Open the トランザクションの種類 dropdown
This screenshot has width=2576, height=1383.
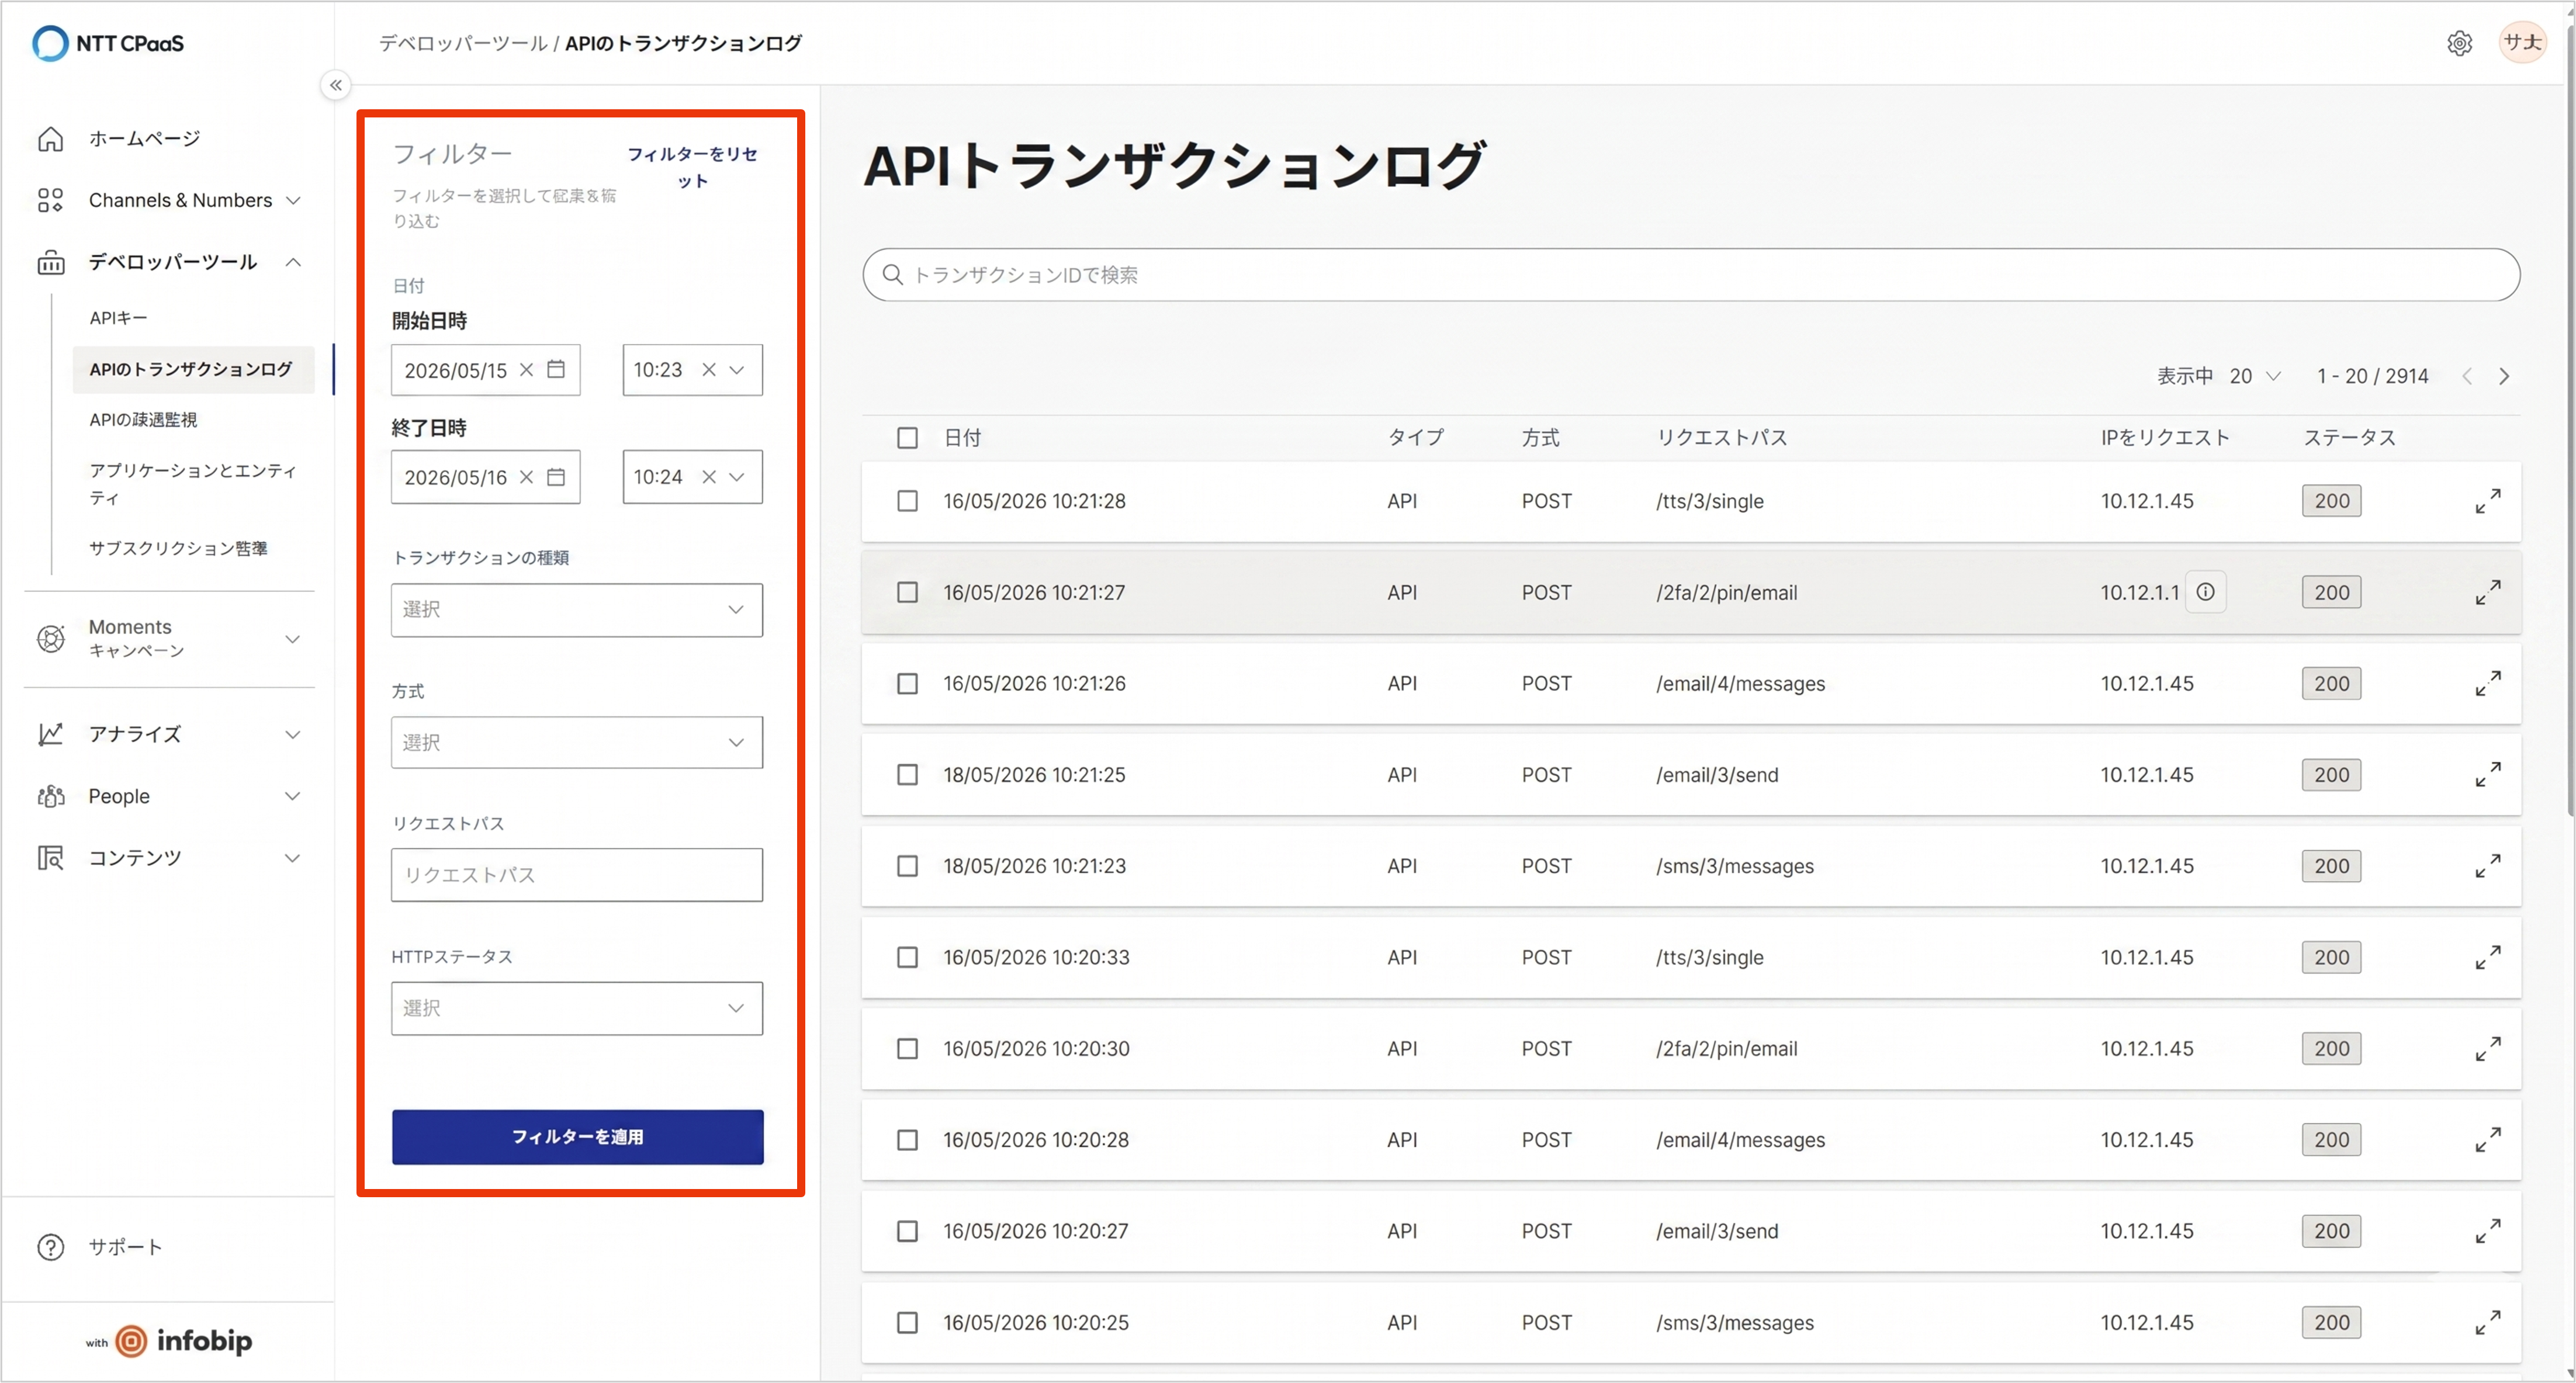(577, 610)
